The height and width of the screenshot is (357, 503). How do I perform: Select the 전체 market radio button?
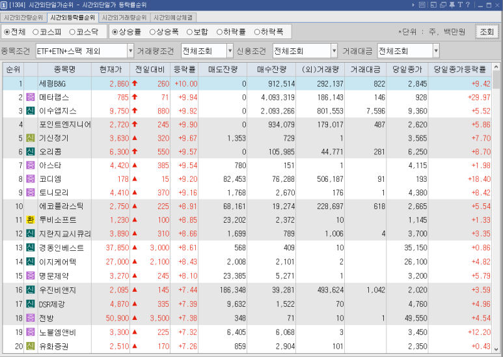[x=7, y=32]
